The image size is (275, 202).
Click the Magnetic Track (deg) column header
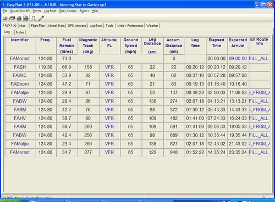pos(88,46)
